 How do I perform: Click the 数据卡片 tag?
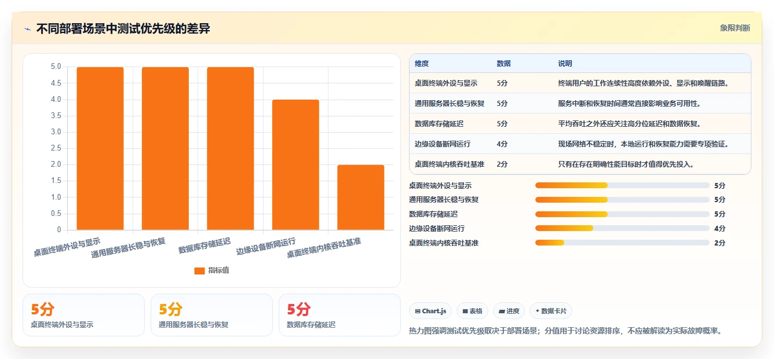pos(551,311)
